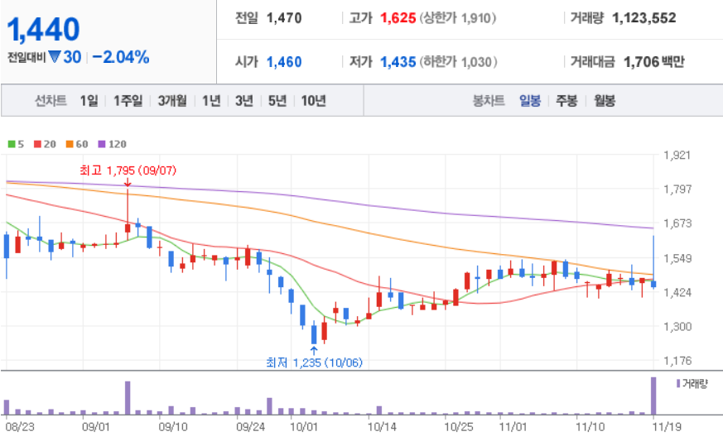Click the 선차트 label
The height and width of the screenshot is (446, 723).
point(51,100)
